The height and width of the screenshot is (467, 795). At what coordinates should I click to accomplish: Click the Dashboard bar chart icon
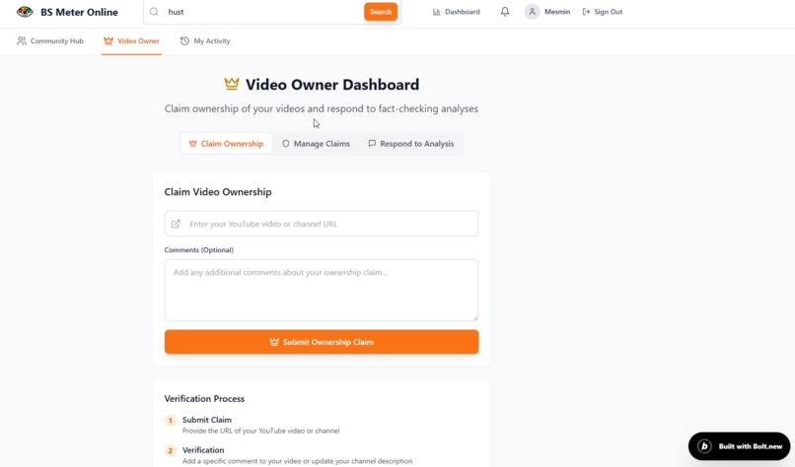(x=437, y=12)
